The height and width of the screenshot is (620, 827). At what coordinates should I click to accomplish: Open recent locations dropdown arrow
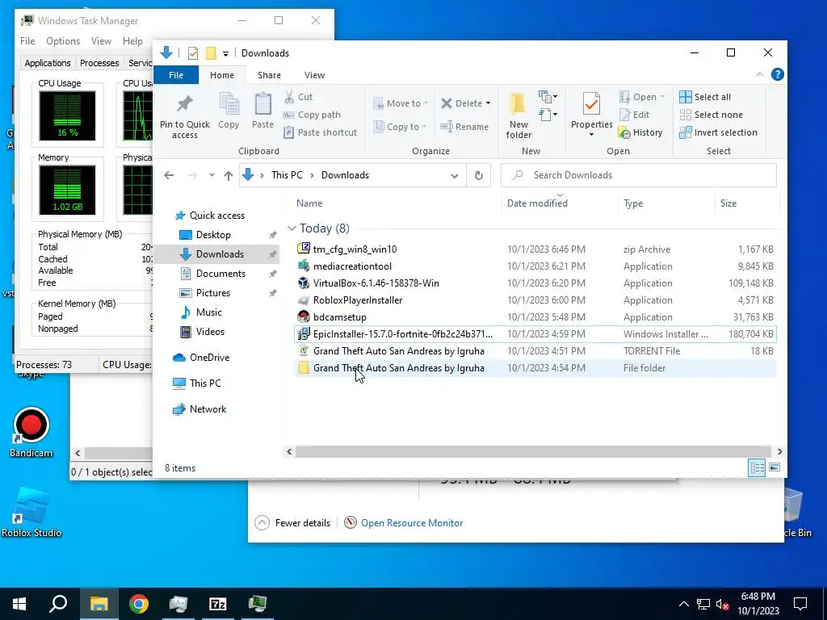212,175
